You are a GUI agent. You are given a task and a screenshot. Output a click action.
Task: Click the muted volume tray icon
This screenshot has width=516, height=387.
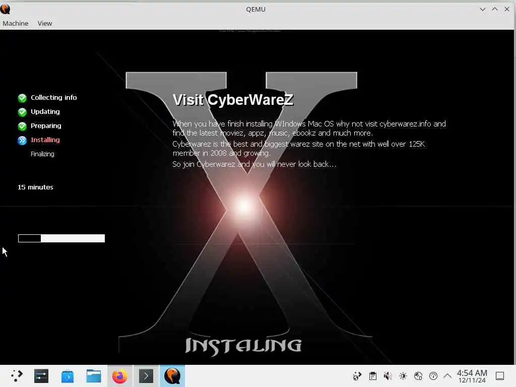coord(388,376)
